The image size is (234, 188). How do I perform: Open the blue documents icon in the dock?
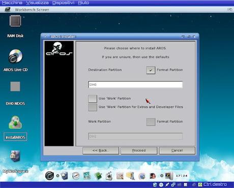65,176
